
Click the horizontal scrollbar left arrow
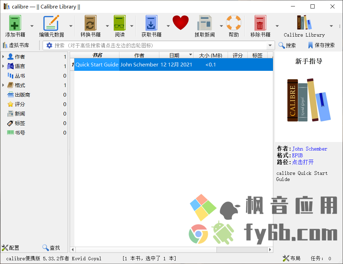[x=73, y=249]
